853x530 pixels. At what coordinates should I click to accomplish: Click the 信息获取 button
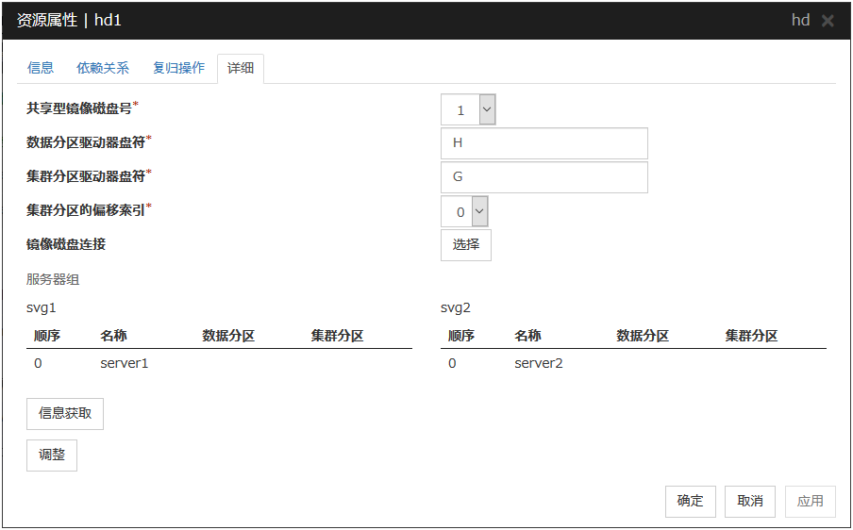[65, 414]
